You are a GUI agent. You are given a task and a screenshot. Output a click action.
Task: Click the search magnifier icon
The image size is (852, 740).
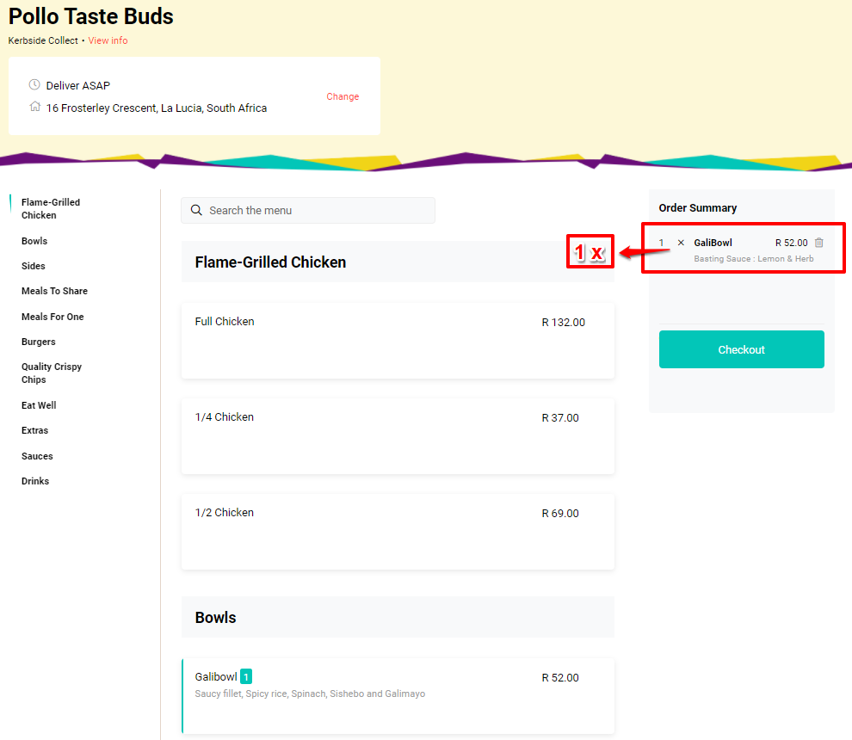point(196,210)
